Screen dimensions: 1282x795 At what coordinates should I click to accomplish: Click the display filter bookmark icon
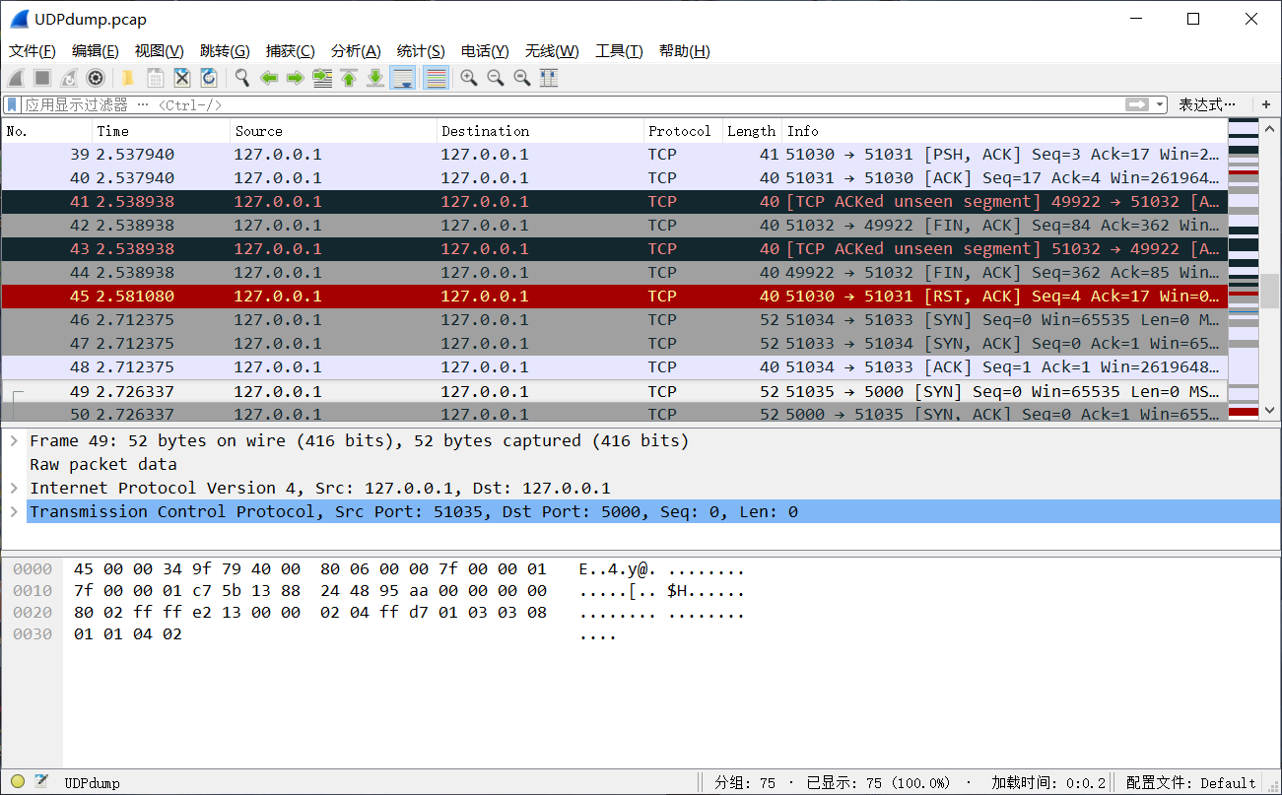tap(13, 104)
